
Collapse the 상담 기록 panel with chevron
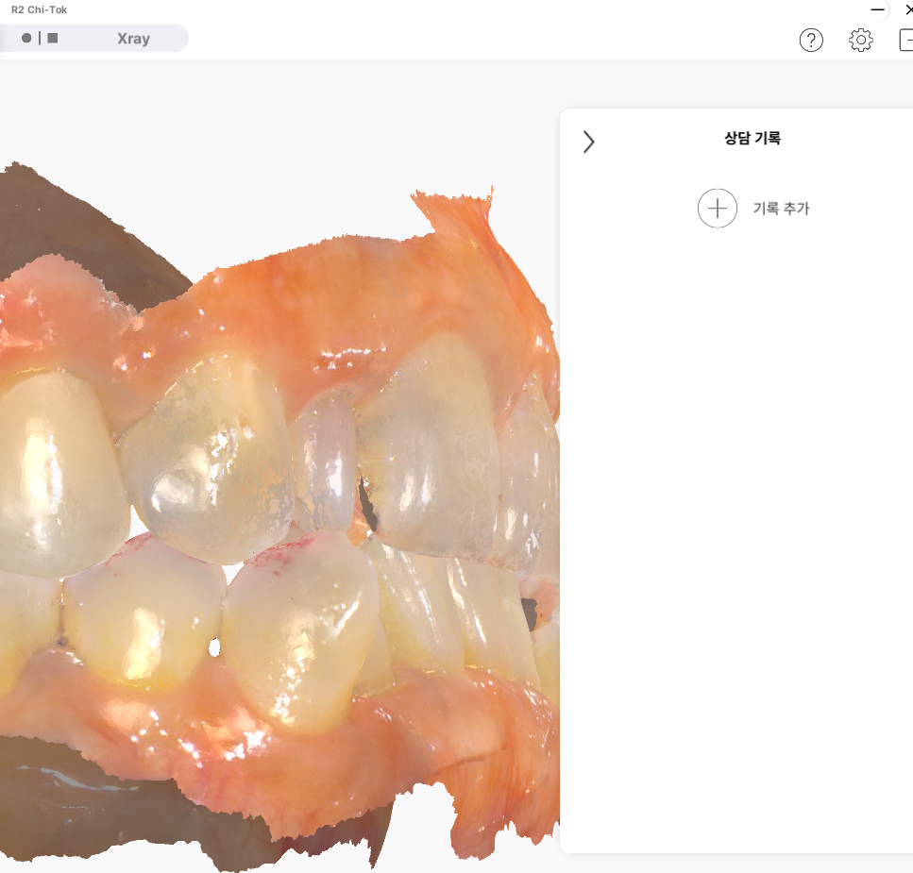589,142
